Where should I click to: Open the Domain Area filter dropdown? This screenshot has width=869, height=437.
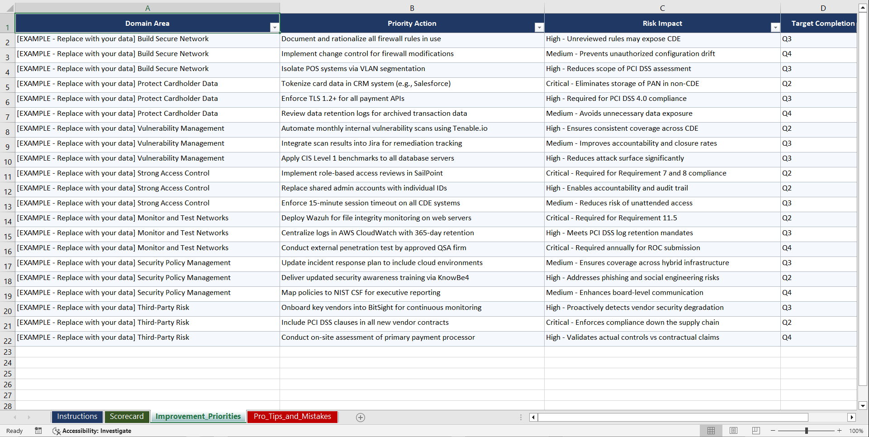pos(275,28)
